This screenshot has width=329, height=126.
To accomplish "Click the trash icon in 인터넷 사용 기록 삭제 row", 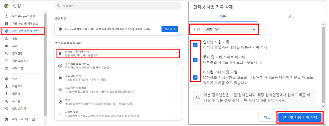I will pos(60,53).
